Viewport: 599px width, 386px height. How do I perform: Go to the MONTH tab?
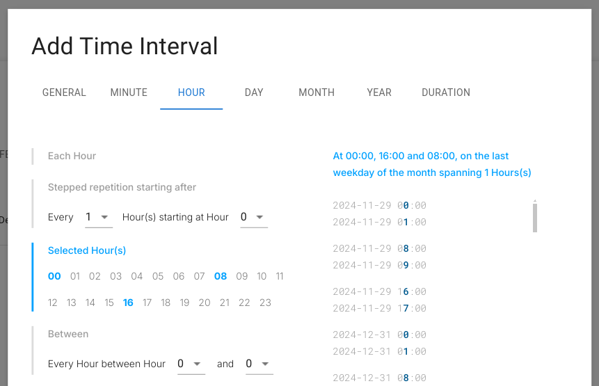click(x=317, y=93)
